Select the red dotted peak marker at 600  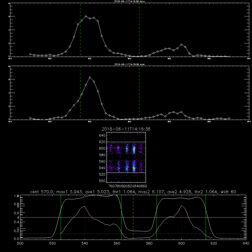[x=182, y=217]
